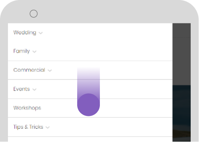Expand the chevron next to Wedding
199x142 pixels.
coord(40,33)
